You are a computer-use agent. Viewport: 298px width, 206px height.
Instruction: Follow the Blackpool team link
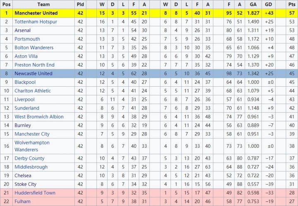pos(25,82)
